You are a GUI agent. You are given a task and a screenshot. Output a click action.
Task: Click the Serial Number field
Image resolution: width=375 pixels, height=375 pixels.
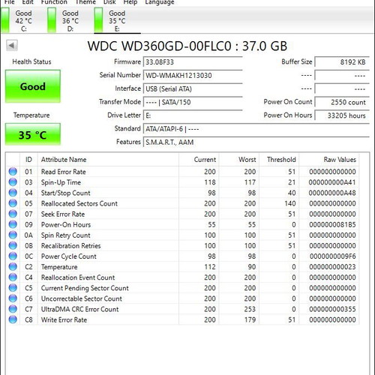click(x=193, y=75)
